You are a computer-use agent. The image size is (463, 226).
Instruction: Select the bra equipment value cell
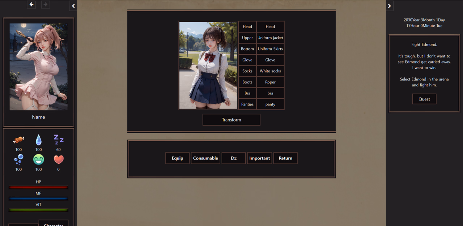(x=270, y=93)
